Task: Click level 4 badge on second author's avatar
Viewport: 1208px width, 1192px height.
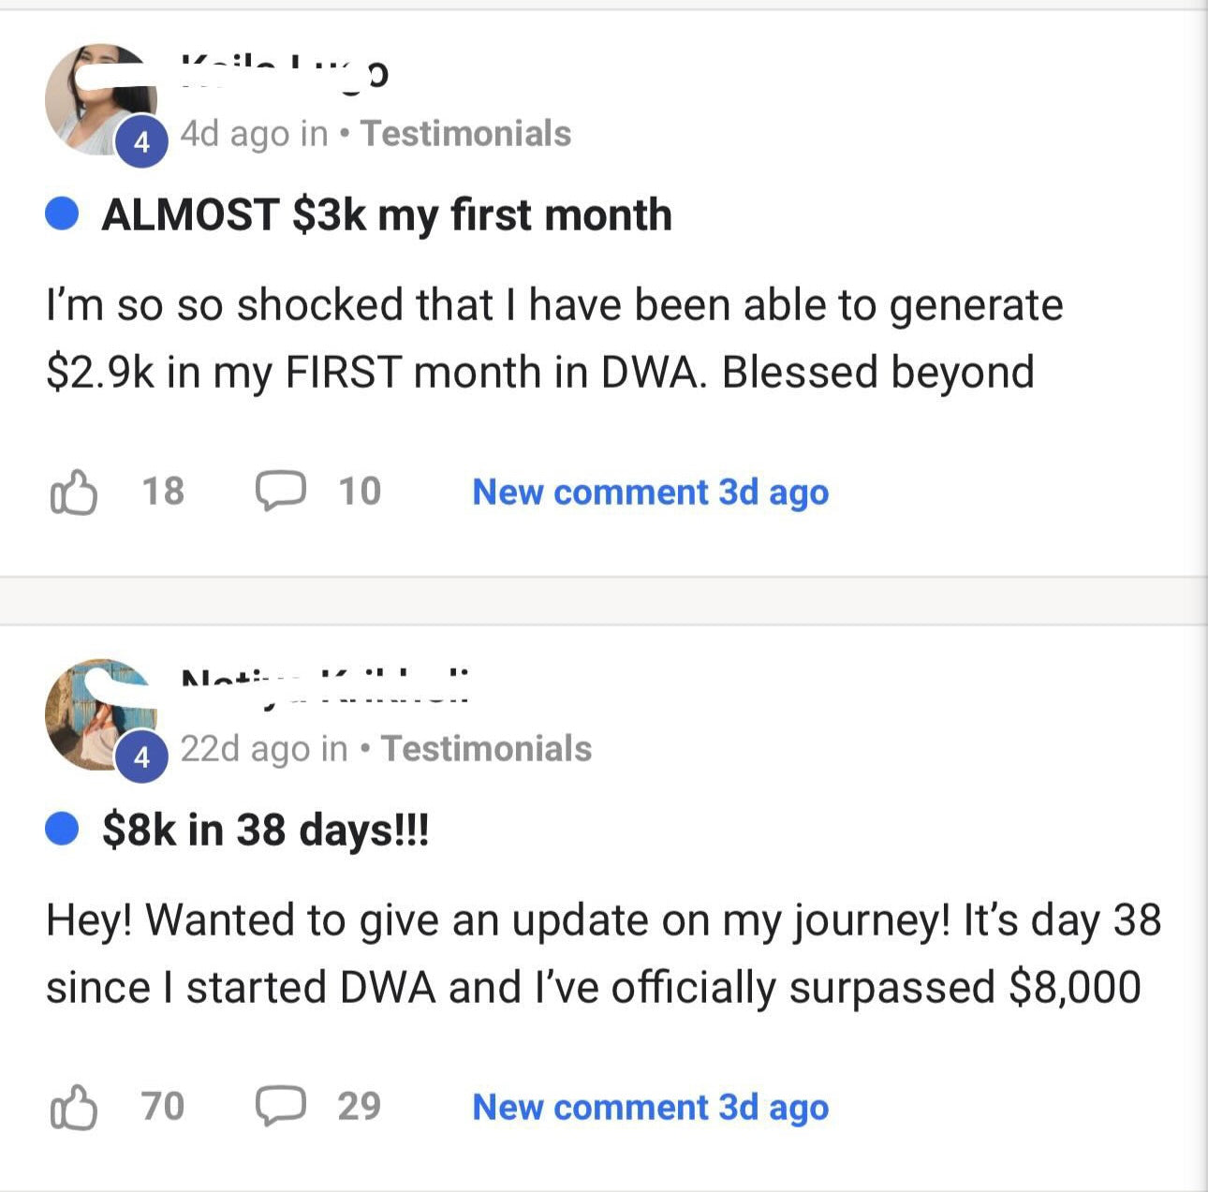Action: pyautogui.click(x=141, y=757)
